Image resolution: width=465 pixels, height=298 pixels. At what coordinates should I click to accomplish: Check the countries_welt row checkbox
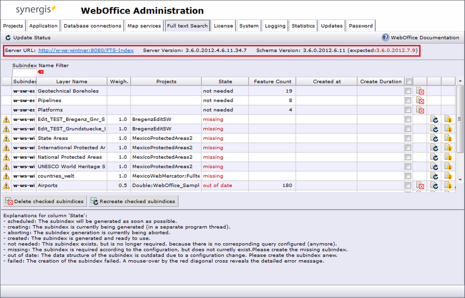click(408, 176)
